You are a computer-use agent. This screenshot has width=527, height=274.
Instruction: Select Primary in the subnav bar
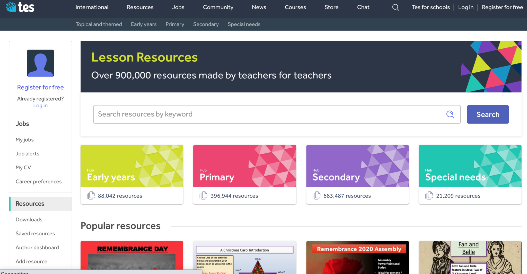click(175, 24)
